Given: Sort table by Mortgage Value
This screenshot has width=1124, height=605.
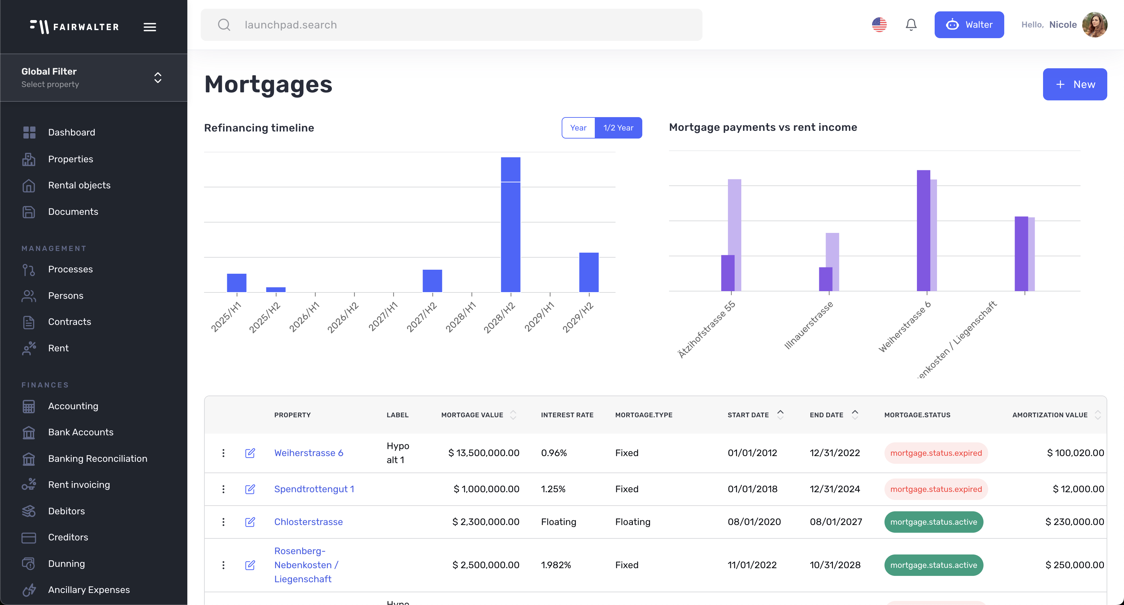Looking at the screenshot, I should [x=513, y=415].
